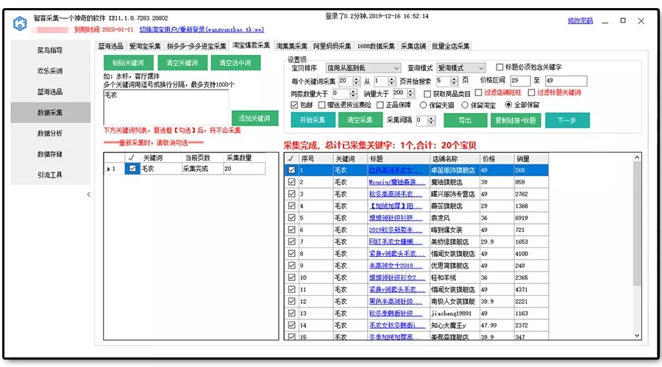The image size is (662, 367).
Task: Click the 下一步 button
Action: point(567,120)
